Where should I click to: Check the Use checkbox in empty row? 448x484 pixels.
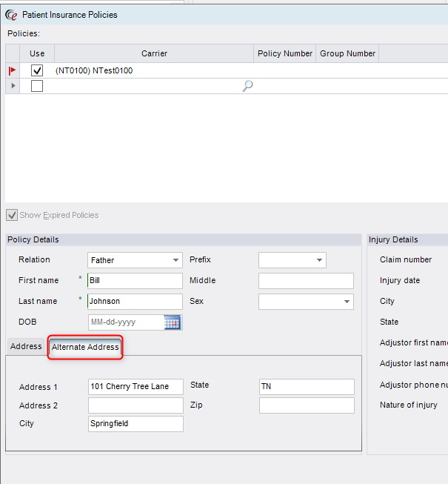37,86
